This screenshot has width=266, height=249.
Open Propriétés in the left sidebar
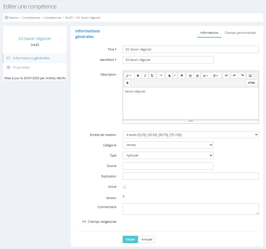[x=21, y=67]
